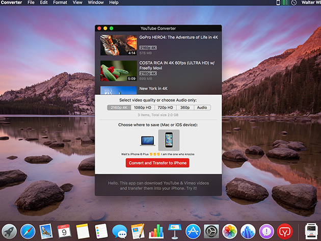The width and height of the screenshot is (321, 241).
Task: Select 720p HD quality option
Action: (165, 108)
